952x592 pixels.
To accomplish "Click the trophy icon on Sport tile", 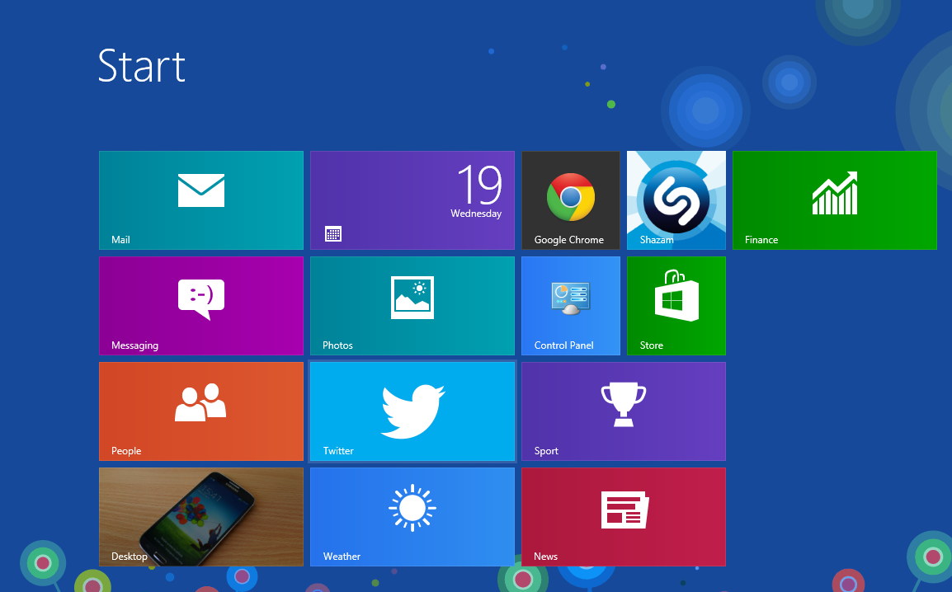I will [623, 402].
